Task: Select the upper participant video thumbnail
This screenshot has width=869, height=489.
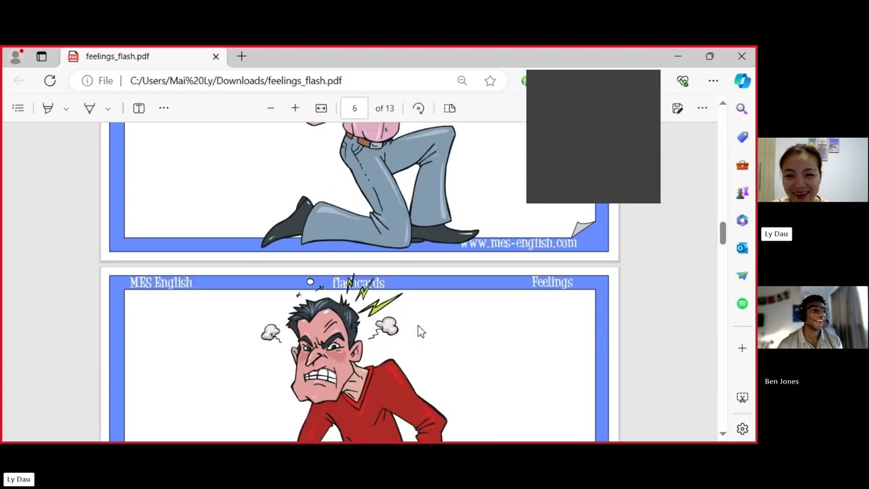Action: click(813, 170)
